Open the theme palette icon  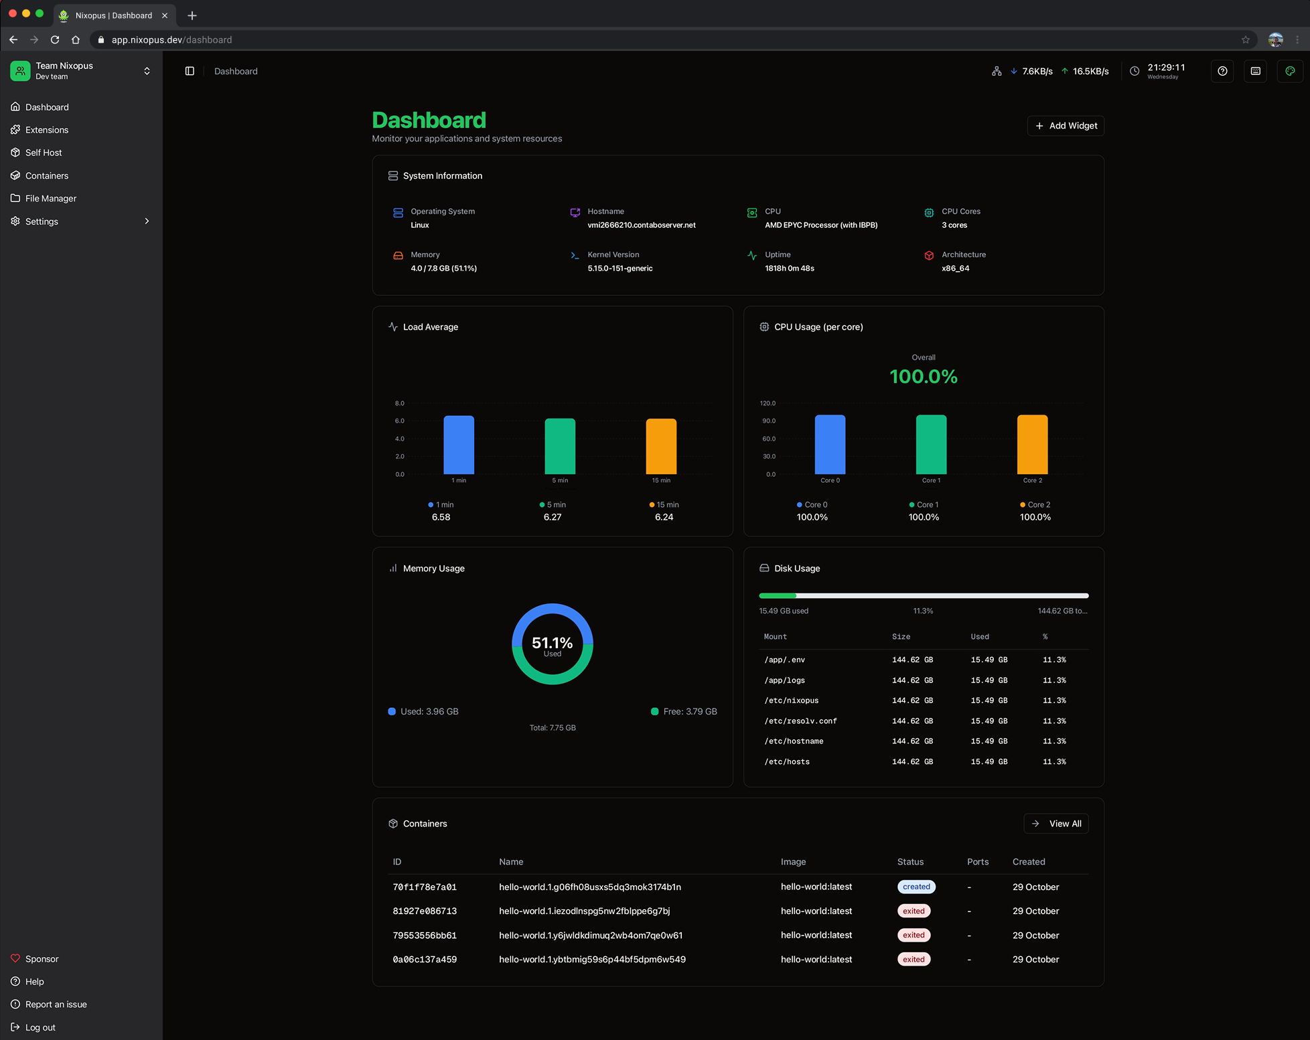(1290, 71)
